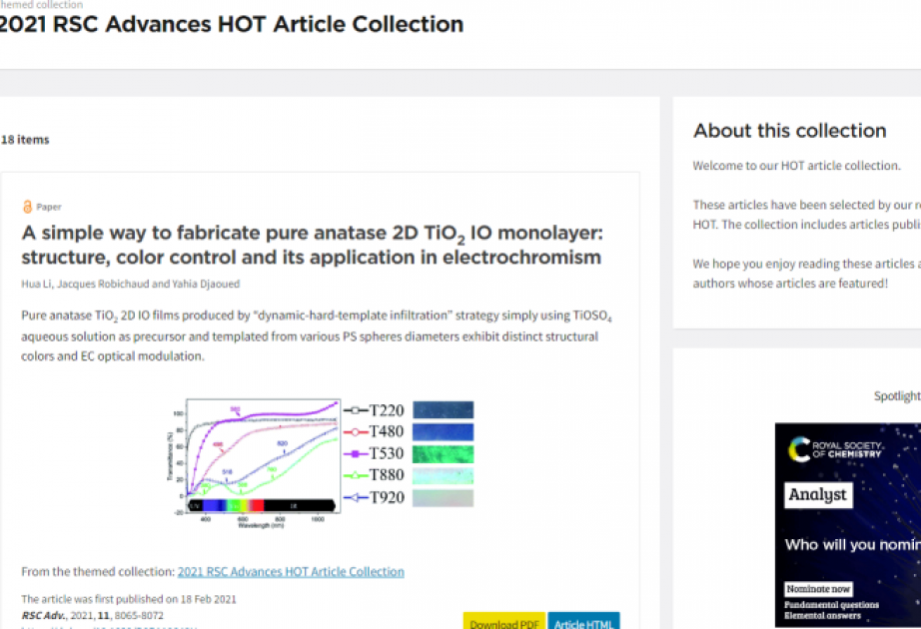Click the authors line Hua Li, Jacques Robichaud

[x=131, y=284]
